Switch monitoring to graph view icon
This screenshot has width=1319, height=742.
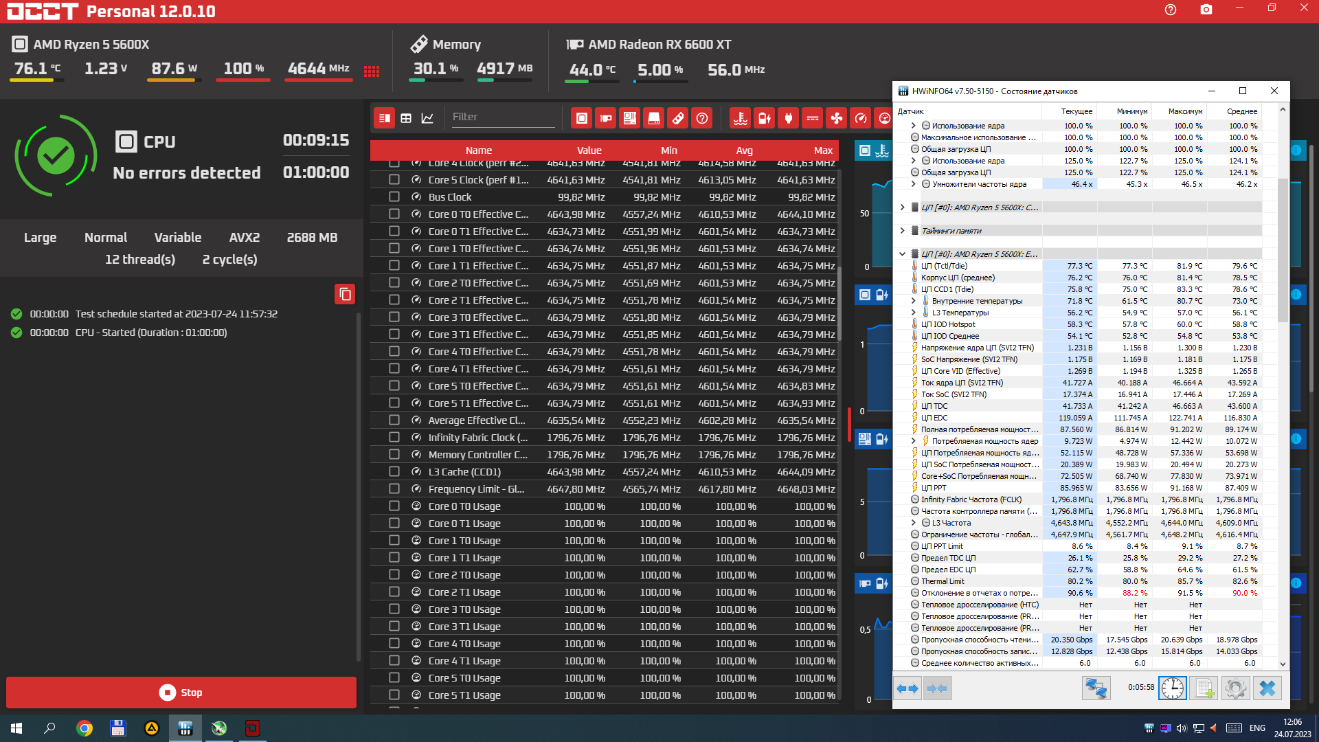pyautogui.click(x=427, y=118)
